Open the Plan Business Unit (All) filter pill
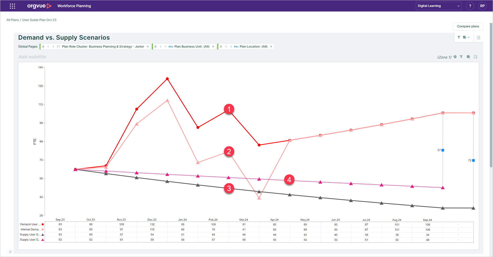Viewport: 493px width, 257px height. click(191, 46)
